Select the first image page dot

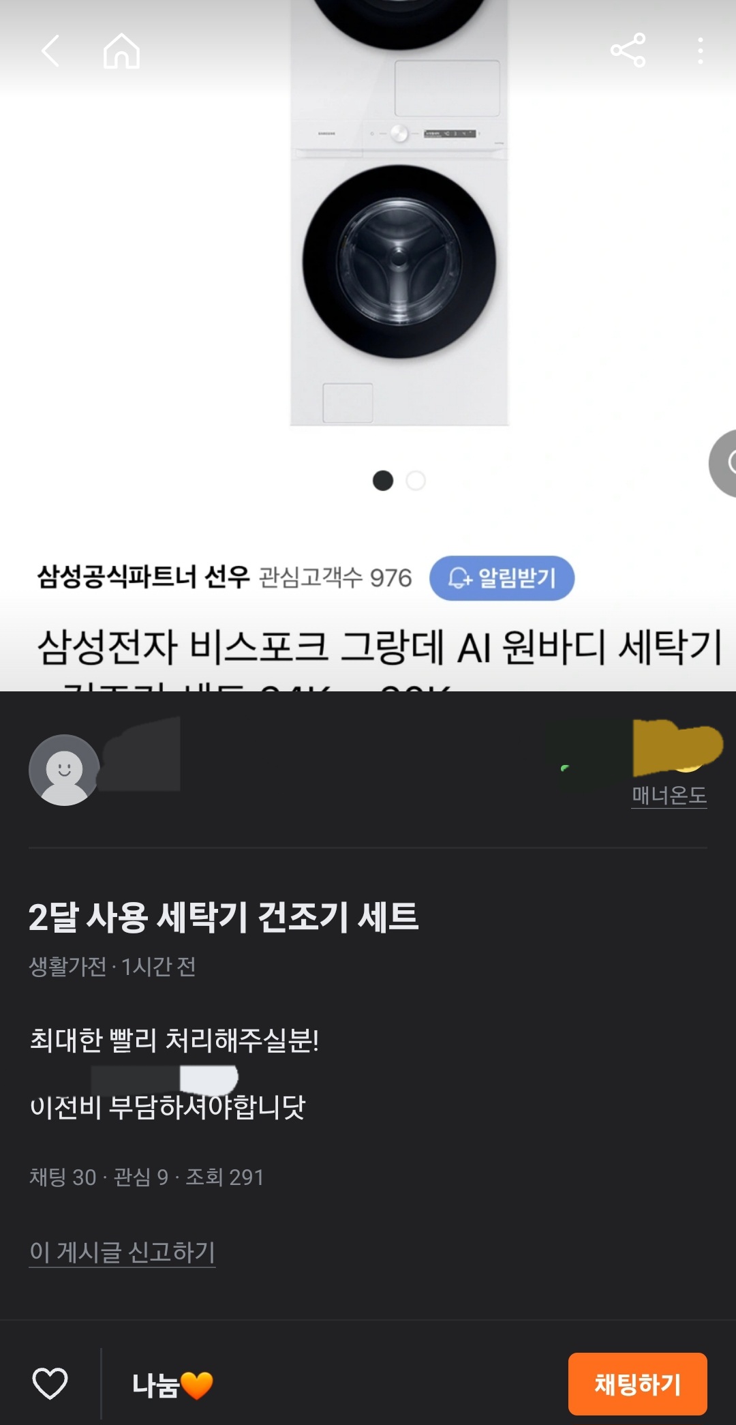click(383, 481)
